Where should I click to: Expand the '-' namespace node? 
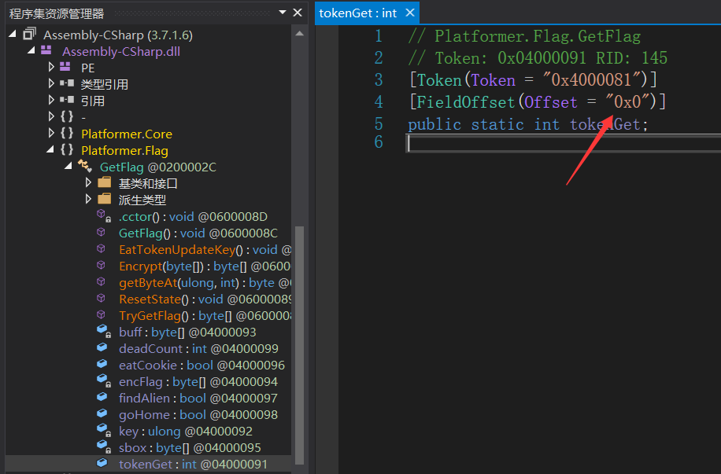click(x=51, y=116)
